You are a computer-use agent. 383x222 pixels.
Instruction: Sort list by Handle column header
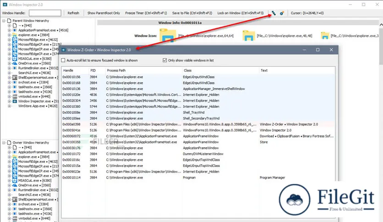click(x=75, y=71)
